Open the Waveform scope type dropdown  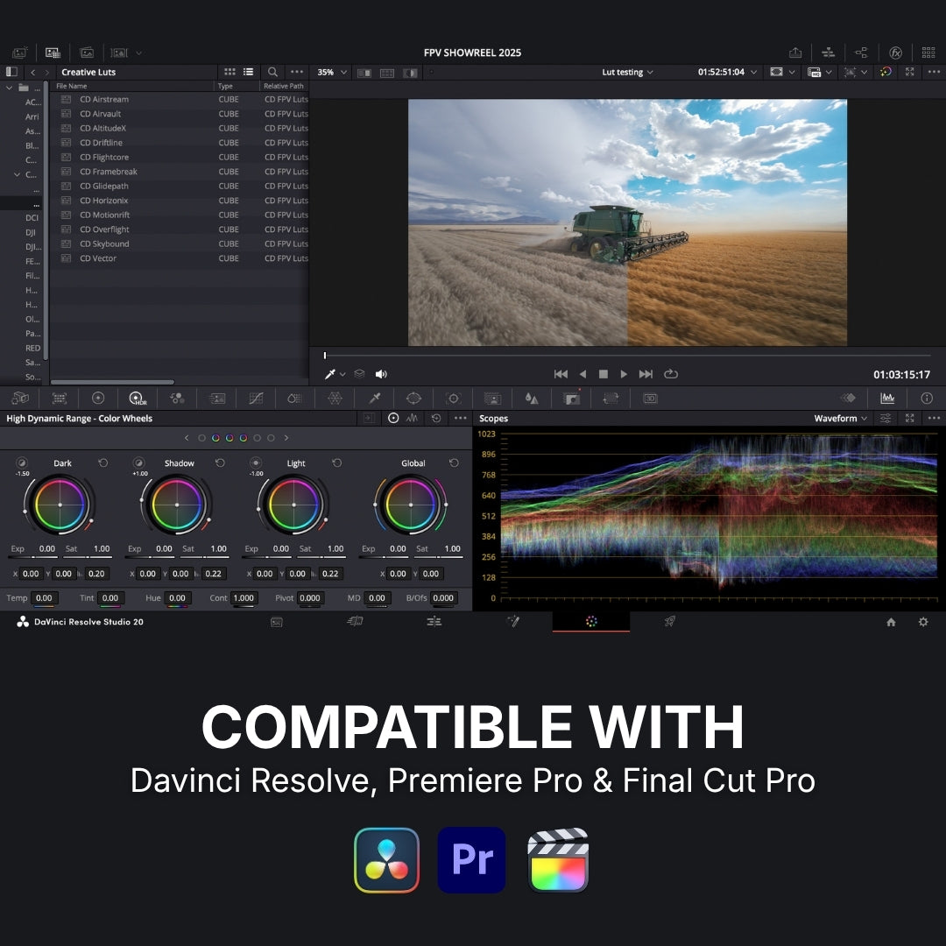(x=840, y=418)
